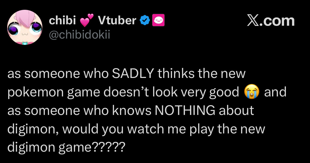The image size is (310, 163).
Task: Click the loudly crying face emoji
Action: coord(252,92)
